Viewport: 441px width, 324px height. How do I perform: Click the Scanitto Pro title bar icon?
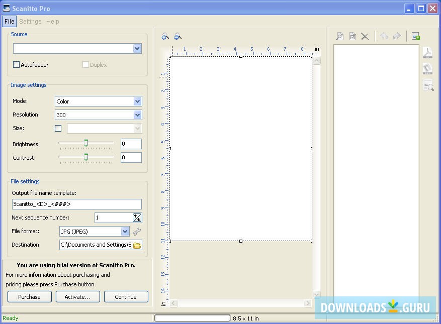7,8
